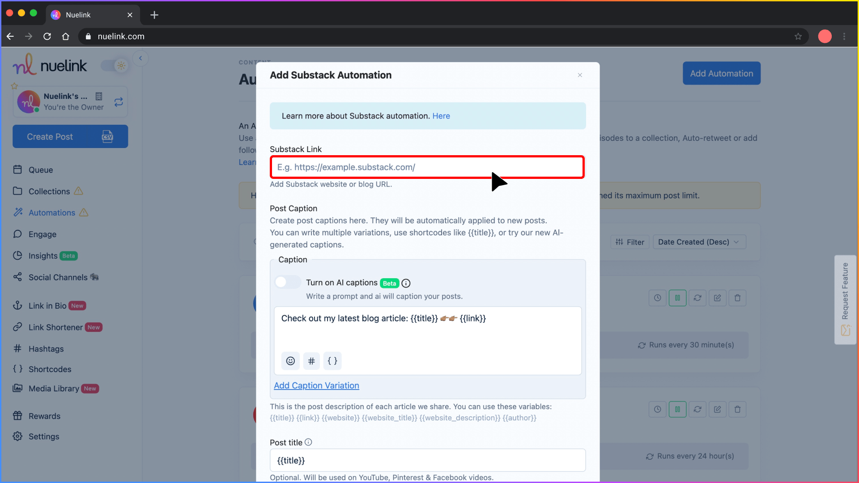The image size is (859, 483).
Task: Refresh the automation using the sync icon
Action: [x=697, y=298]
